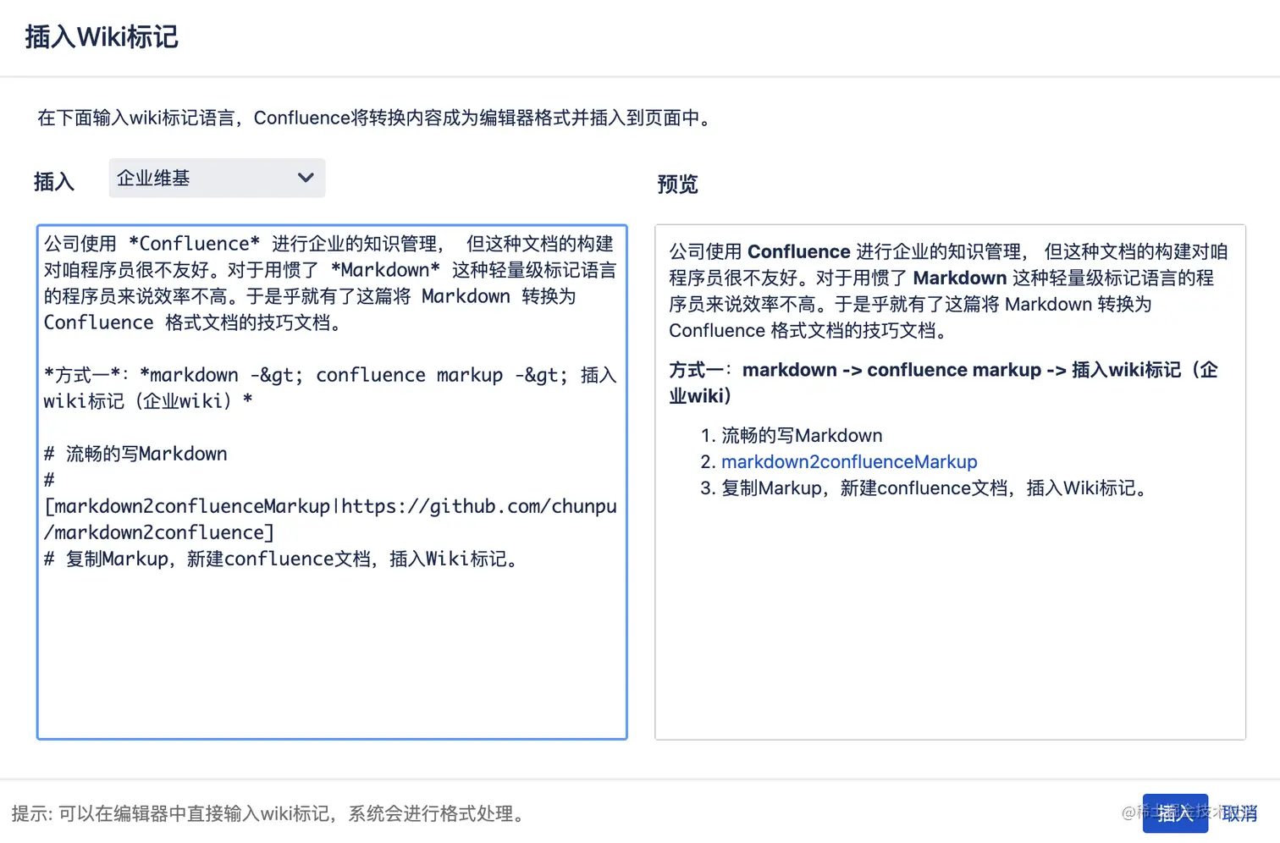Screen dimensions: 1280x843
Task: Click the 插入 button to insert markup
Action: pyautogui.click(x=1175, y=813)
